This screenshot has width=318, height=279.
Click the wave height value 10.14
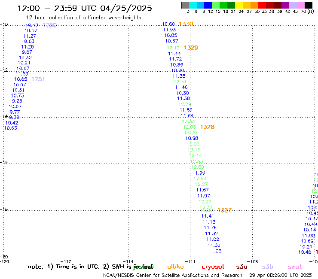(x=310, y=230)
